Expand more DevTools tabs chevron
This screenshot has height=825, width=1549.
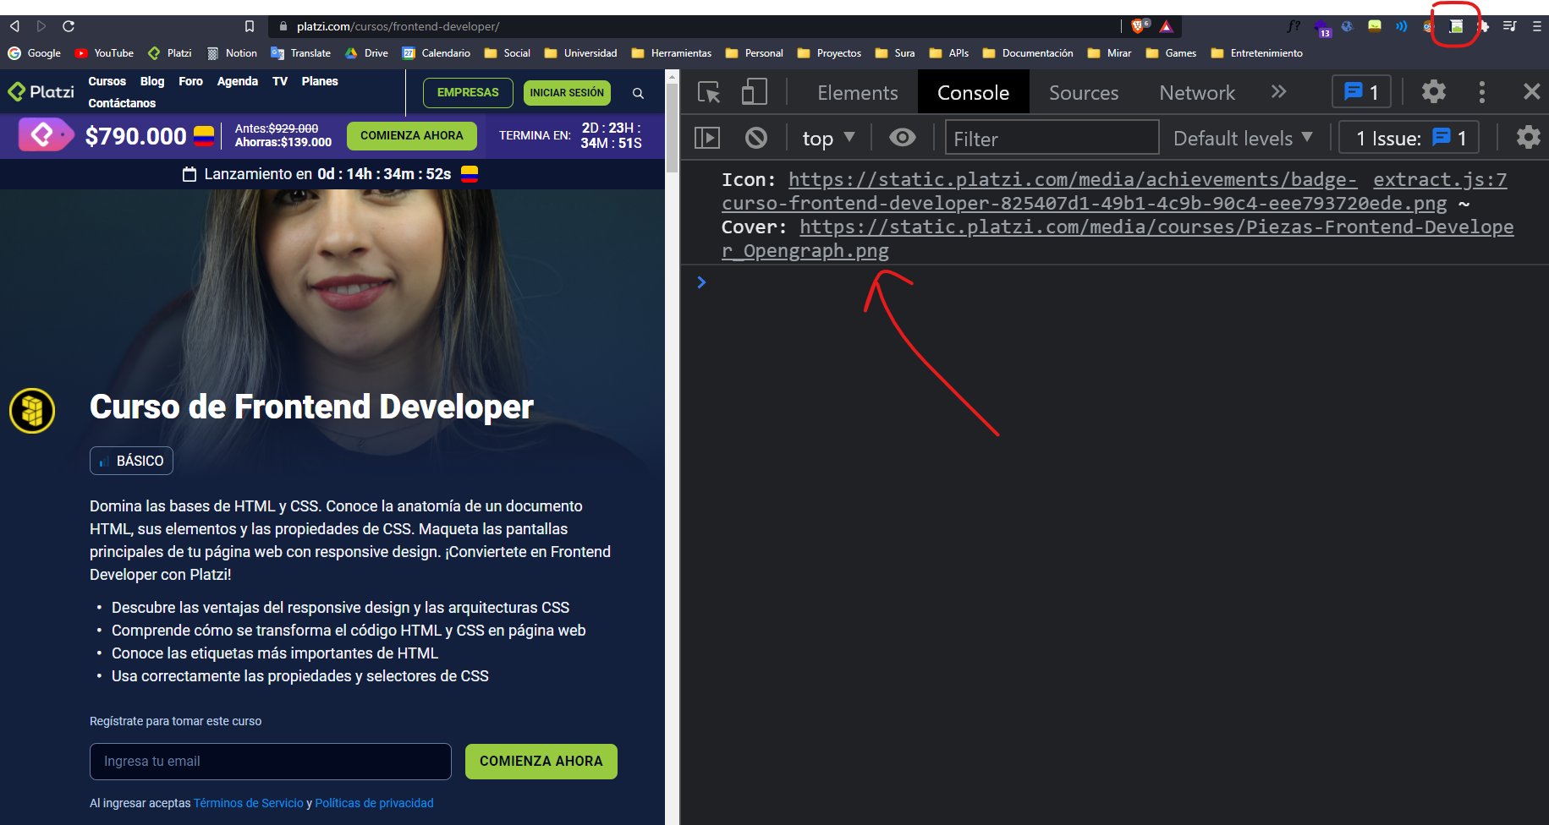1278,91
